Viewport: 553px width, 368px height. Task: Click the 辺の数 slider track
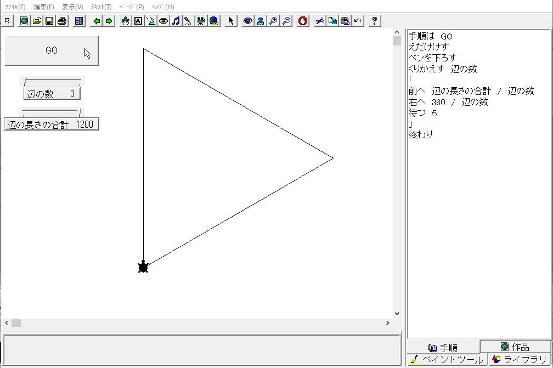point(53,81)
